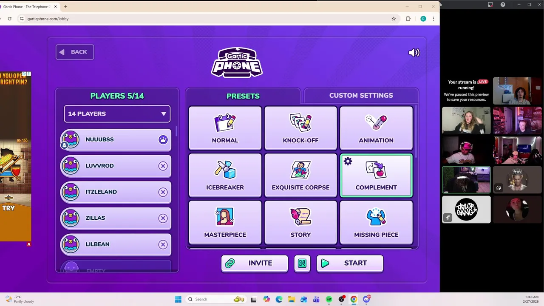Screen dimensions: 544x306
Task: Reload the Gartic Phone page
Action: (9, 19)
